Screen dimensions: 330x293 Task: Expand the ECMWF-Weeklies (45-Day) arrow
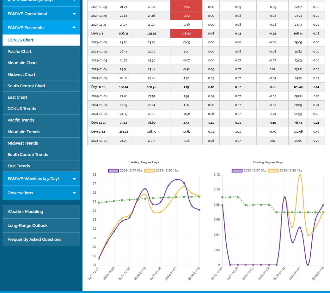(74, 179)
